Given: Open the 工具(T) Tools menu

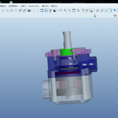Looking at the screenshot, I should [x=23, y=6].
